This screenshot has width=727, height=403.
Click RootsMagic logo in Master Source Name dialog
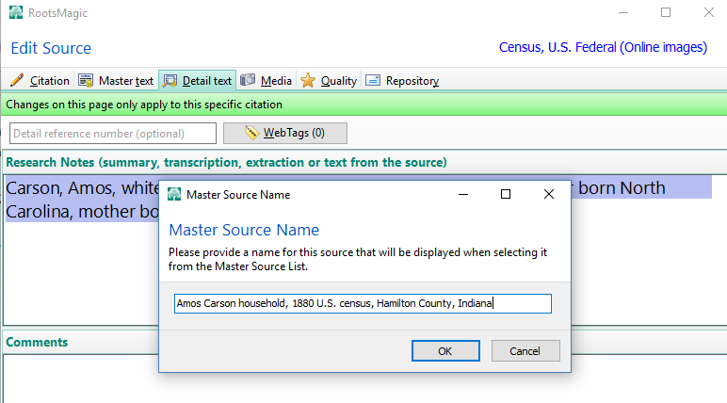tap(174, 194)
